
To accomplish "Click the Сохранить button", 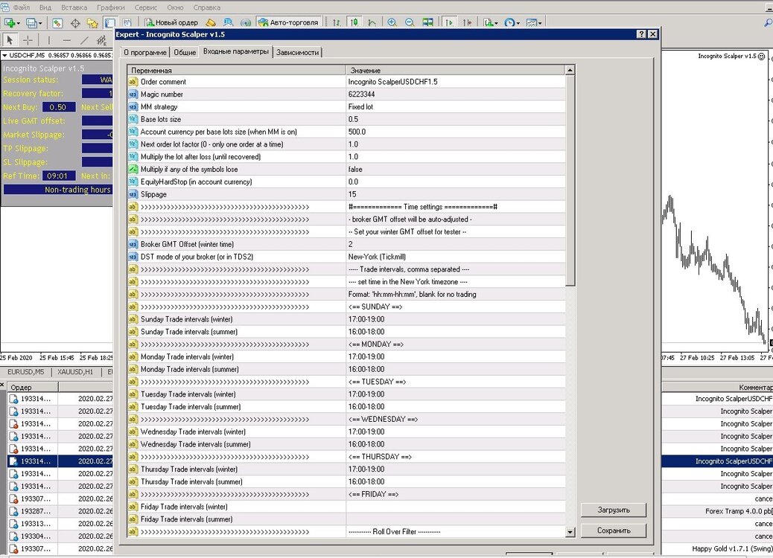I will click(614, 531).
